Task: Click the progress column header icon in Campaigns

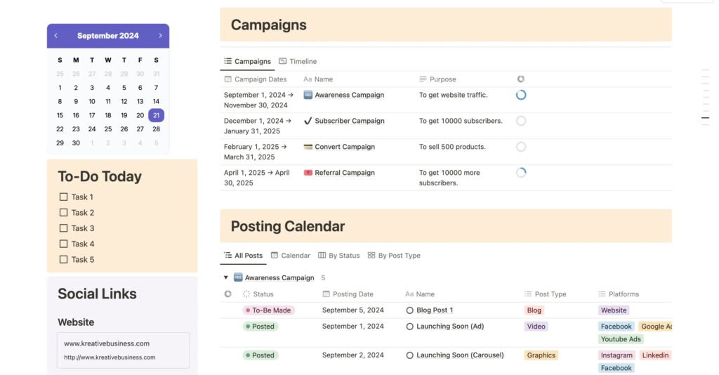Action: pos(521,79)
